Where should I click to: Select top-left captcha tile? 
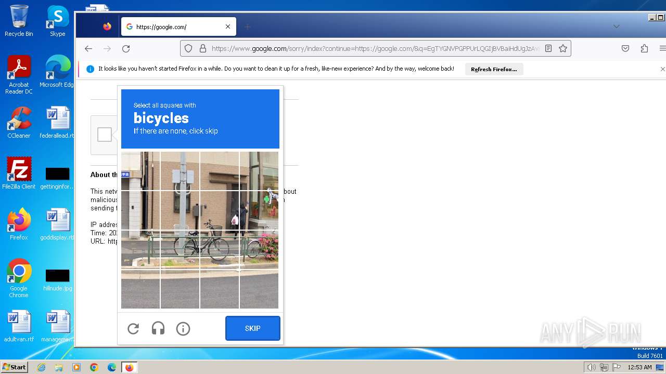pos(140,171)
